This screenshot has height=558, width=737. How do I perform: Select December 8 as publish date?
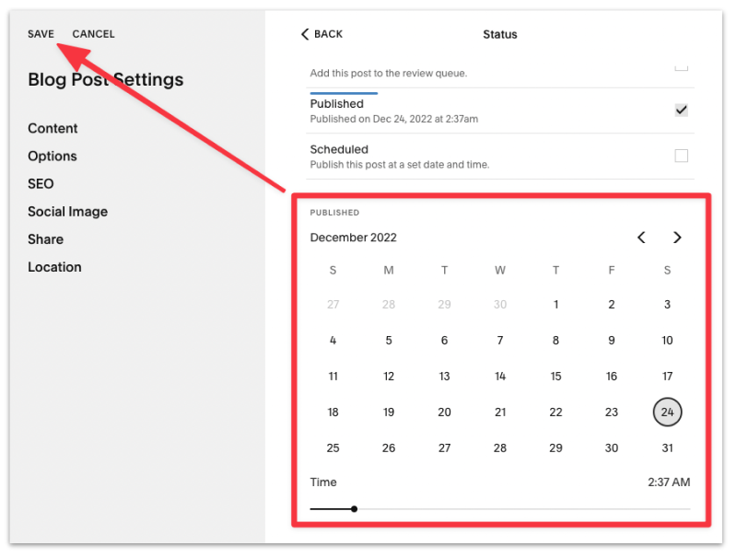pos(556,340)
